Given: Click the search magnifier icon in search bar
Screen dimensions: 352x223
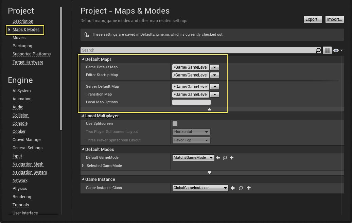Looking at the screenshot, I should (318, 50).
